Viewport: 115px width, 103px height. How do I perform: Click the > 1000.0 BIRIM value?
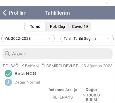click(91, 97)
